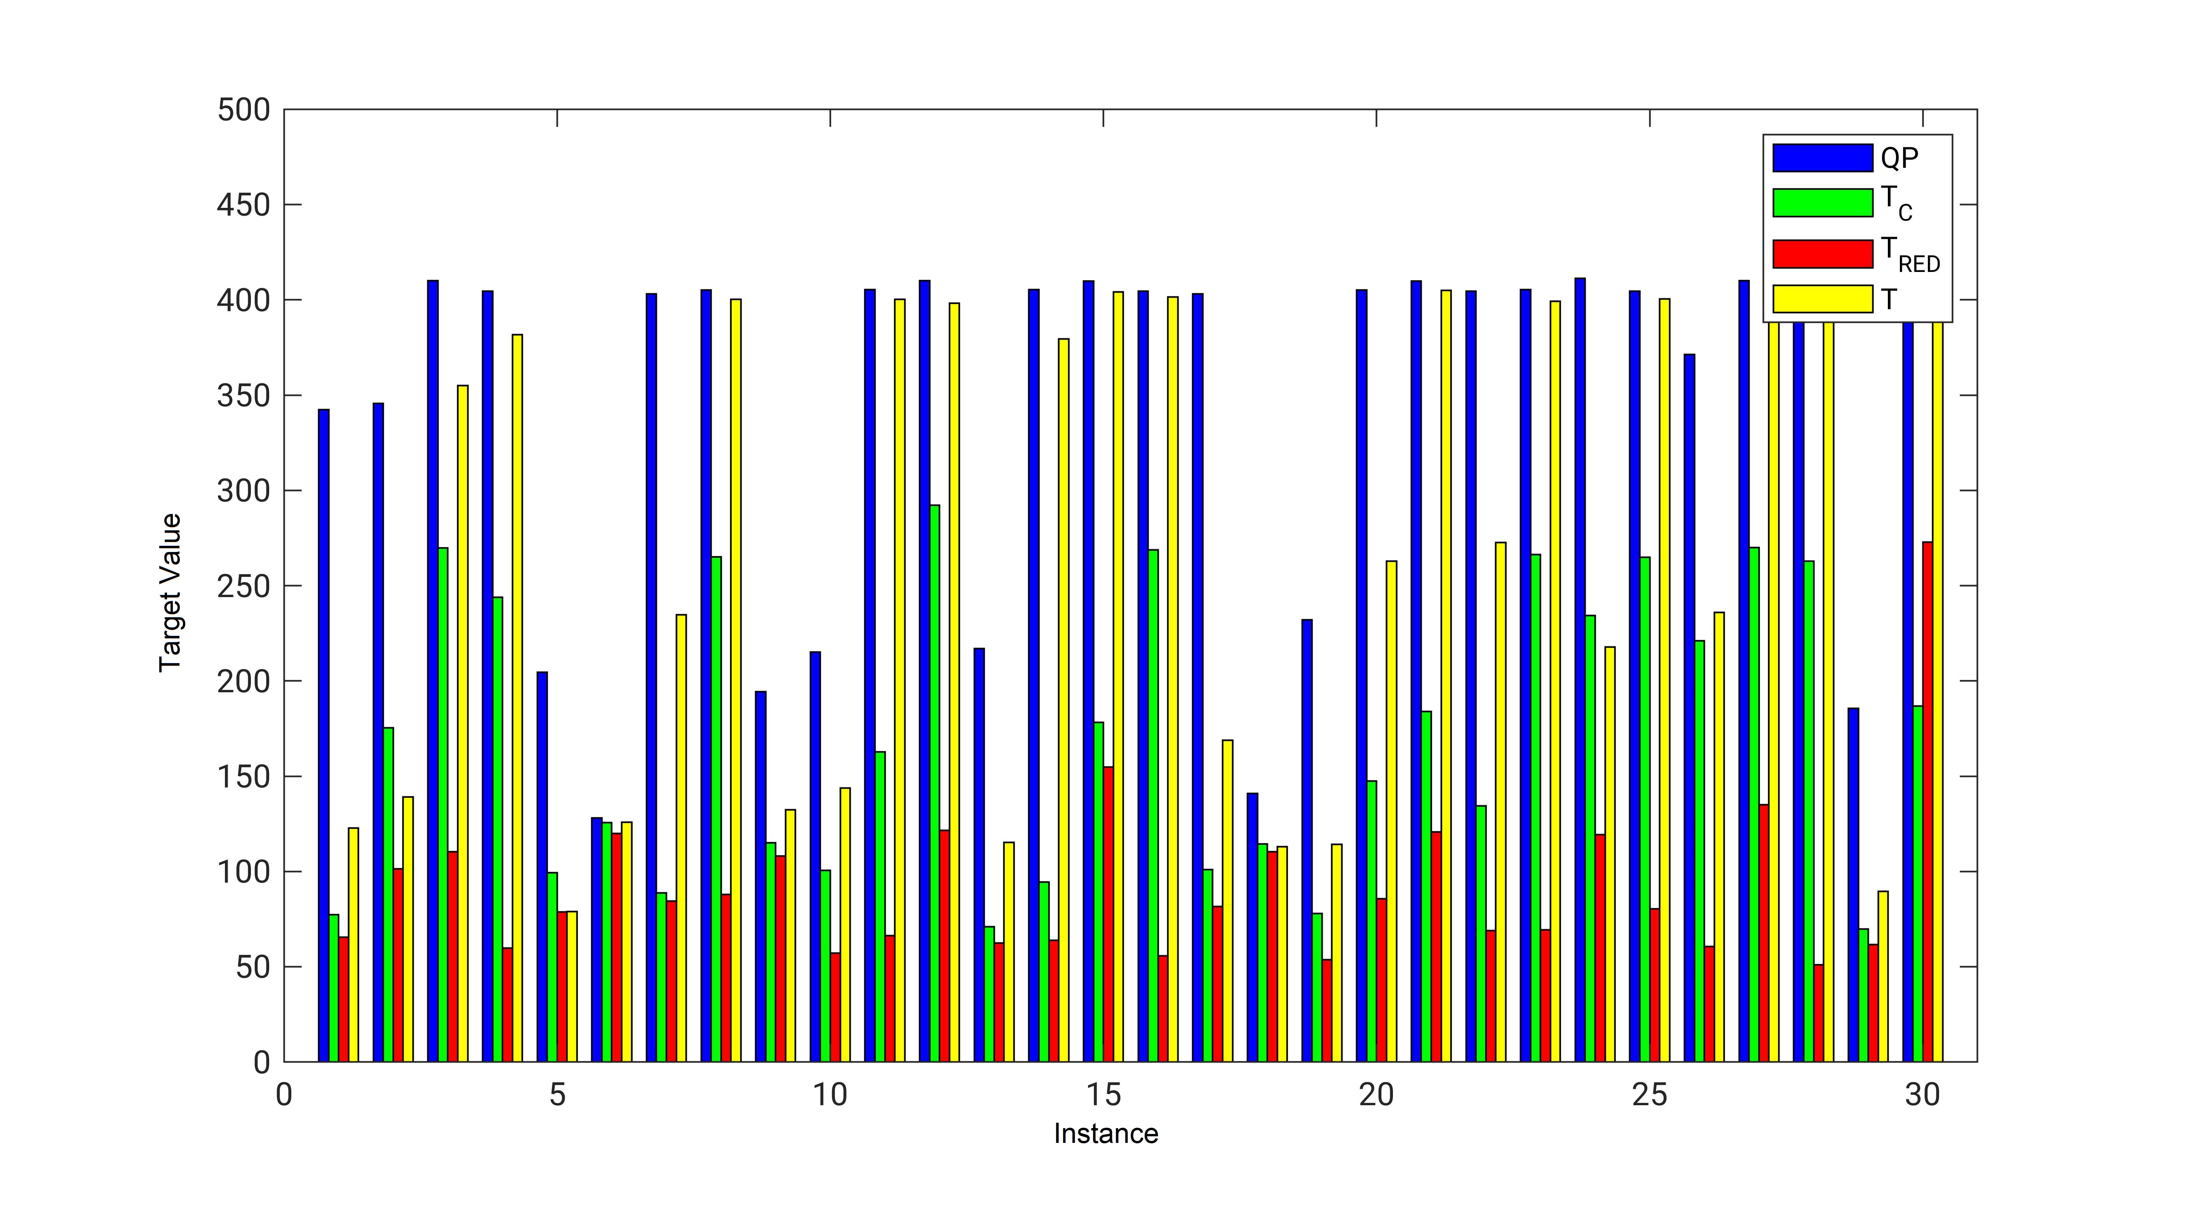Screen dimensions: 2185x1214
Task: Click the yellow bar at instance 29
Action: tap(1883, 975)
